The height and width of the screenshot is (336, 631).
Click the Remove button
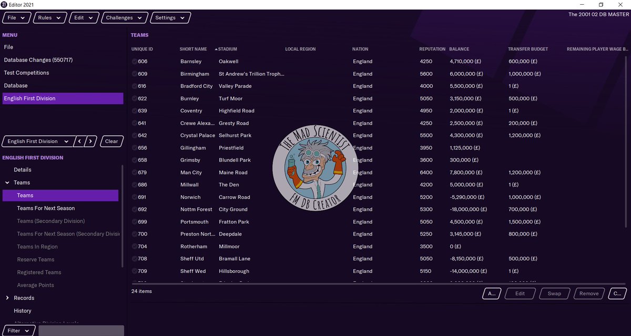coord(589,294)
